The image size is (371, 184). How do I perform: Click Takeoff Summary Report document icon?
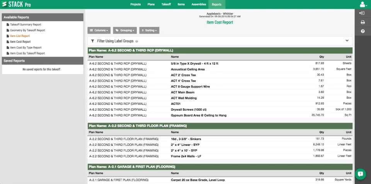(8, 25)
